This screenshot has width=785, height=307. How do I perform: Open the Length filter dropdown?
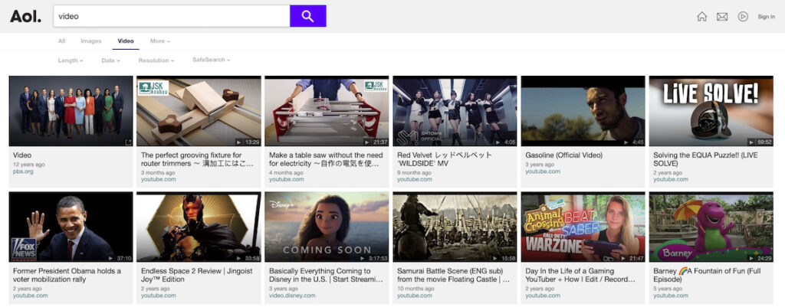[71, 60]
